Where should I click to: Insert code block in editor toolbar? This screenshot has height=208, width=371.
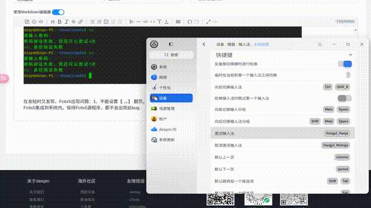[x=146, y=22]
